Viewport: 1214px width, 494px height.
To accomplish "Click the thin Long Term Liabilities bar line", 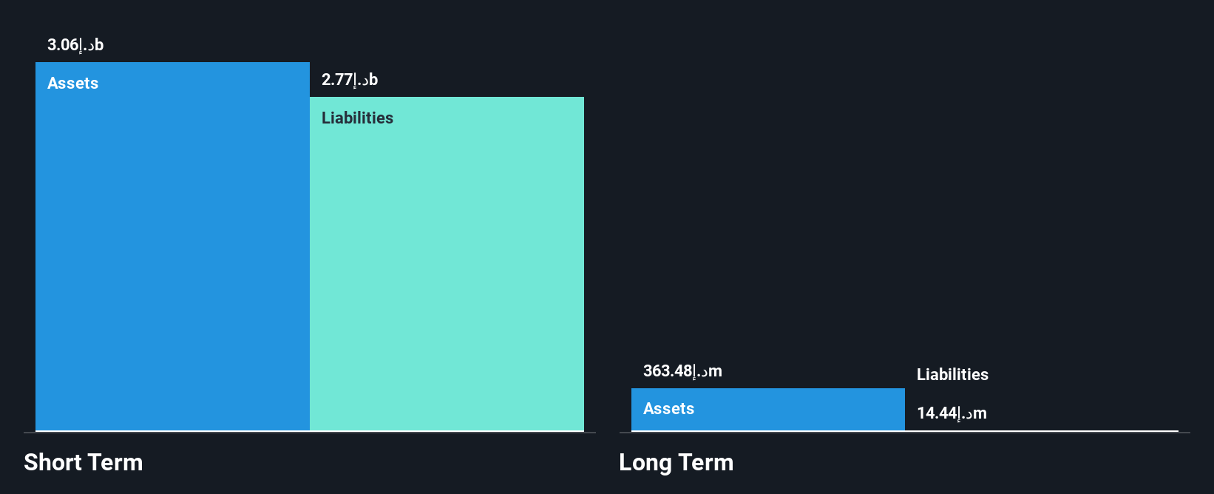I will tap(1042, 430).
